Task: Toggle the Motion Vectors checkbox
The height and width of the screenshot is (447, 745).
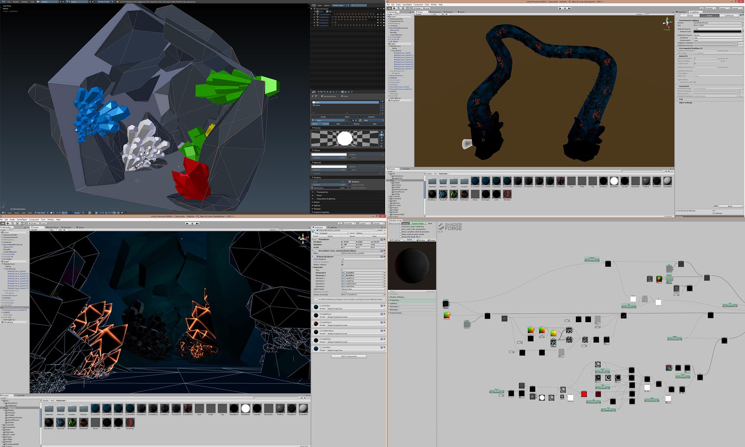Action: (342, 265)
